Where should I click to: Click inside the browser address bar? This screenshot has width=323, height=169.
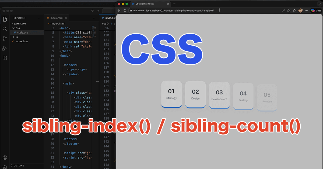click(188, 10)
